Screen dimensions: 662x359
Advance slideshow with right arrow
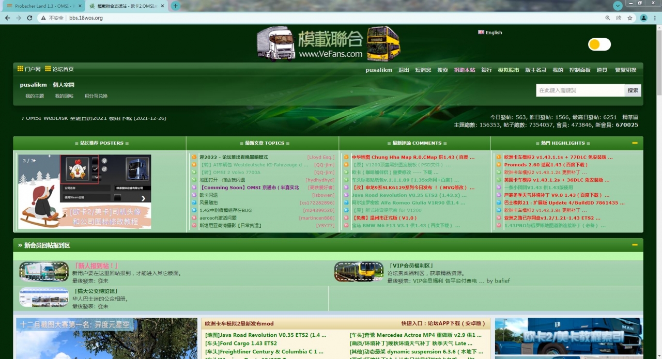coord(143,198)
